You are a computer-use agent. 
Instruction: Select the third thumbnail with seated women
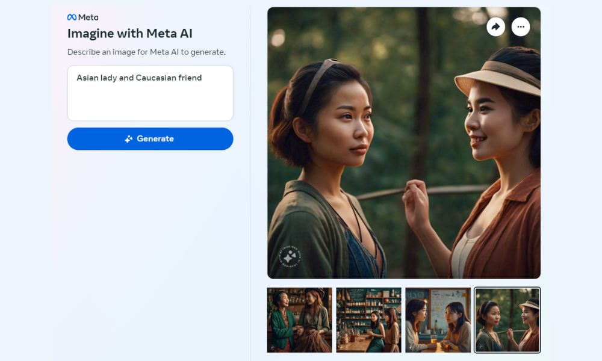438,319
